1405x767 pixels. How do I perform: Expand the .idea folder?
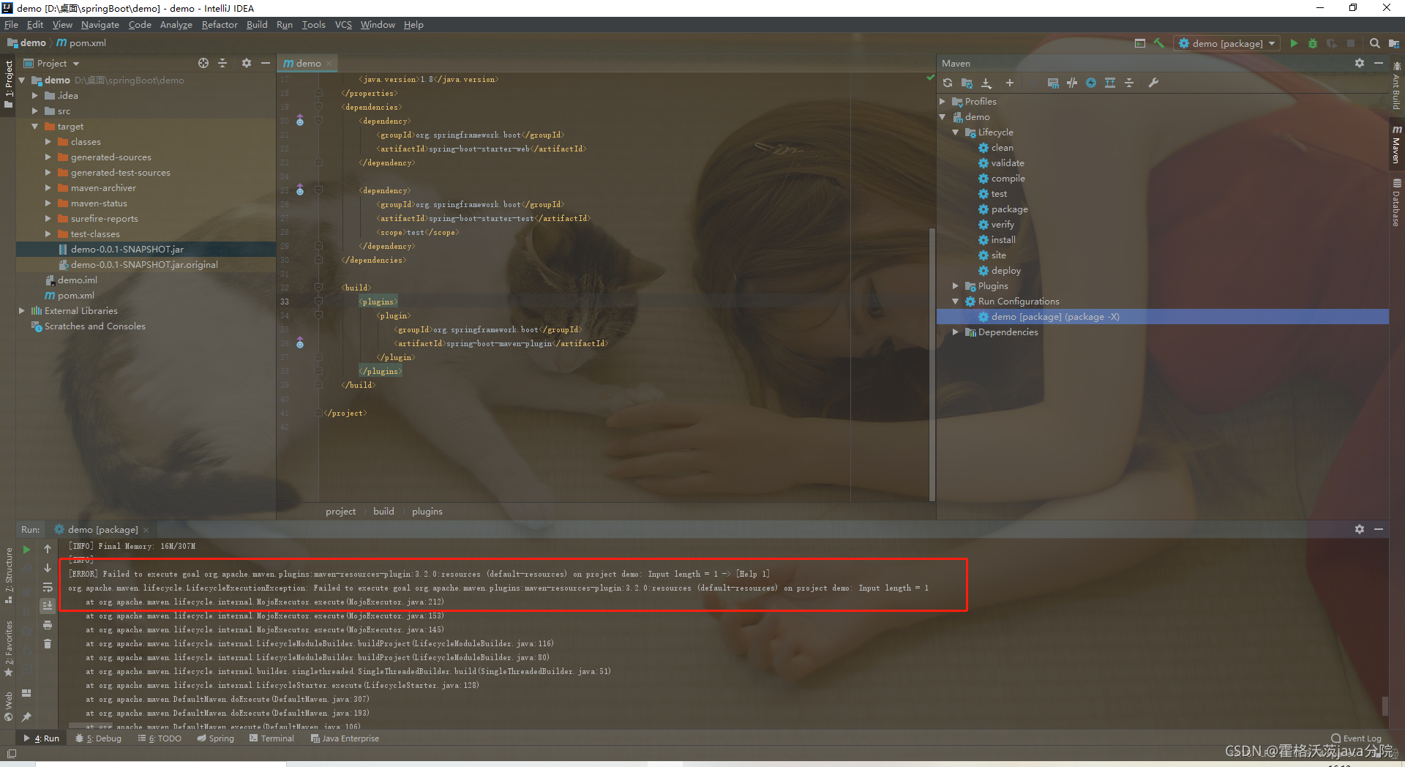click(x=34, y=96)
